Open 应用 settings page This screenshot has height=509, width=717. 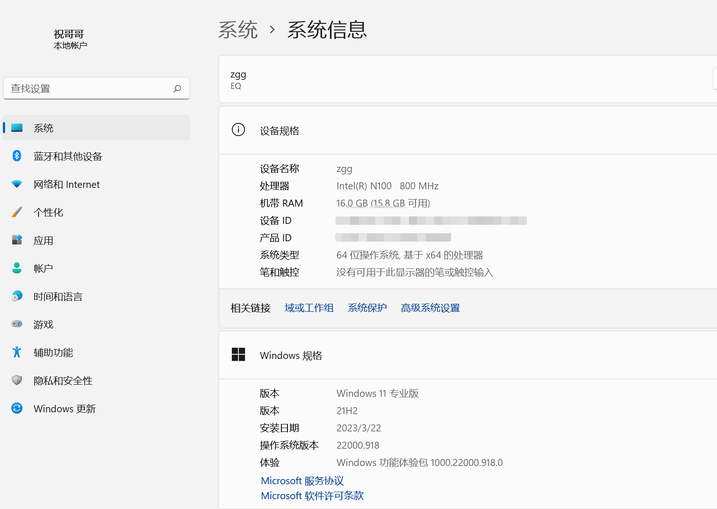(x=97, y=240)
